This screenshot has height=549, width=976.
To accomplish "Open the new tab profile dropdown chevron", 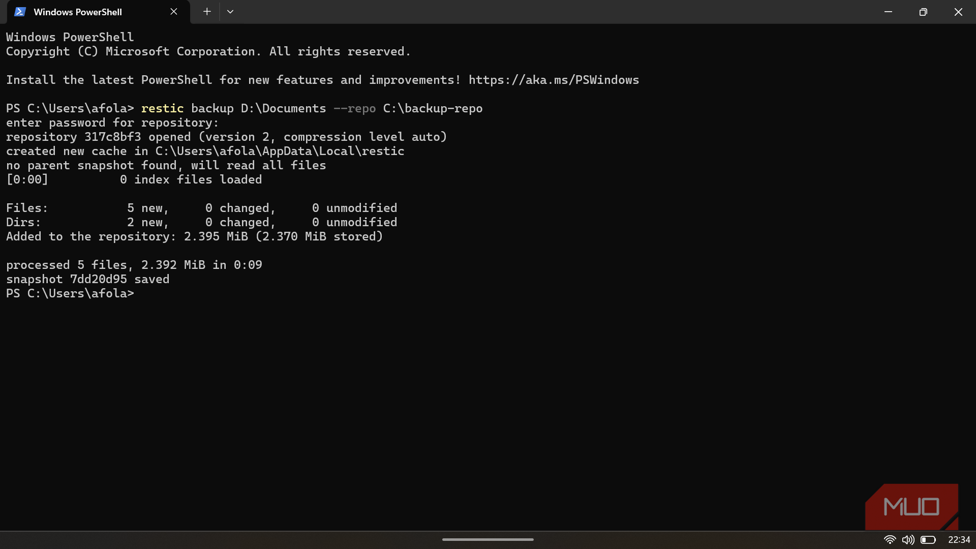I will point(230,11).
